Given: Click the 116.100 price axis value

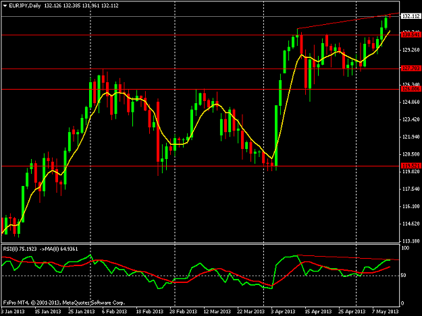Looking at the screenshot, I should pos(411,206).
